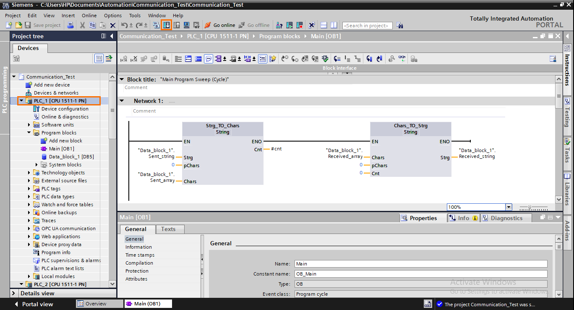The height and width of the screenshot is (310, 574).
Task: Start runtime with the RT icon
Action: click(196, 25)
